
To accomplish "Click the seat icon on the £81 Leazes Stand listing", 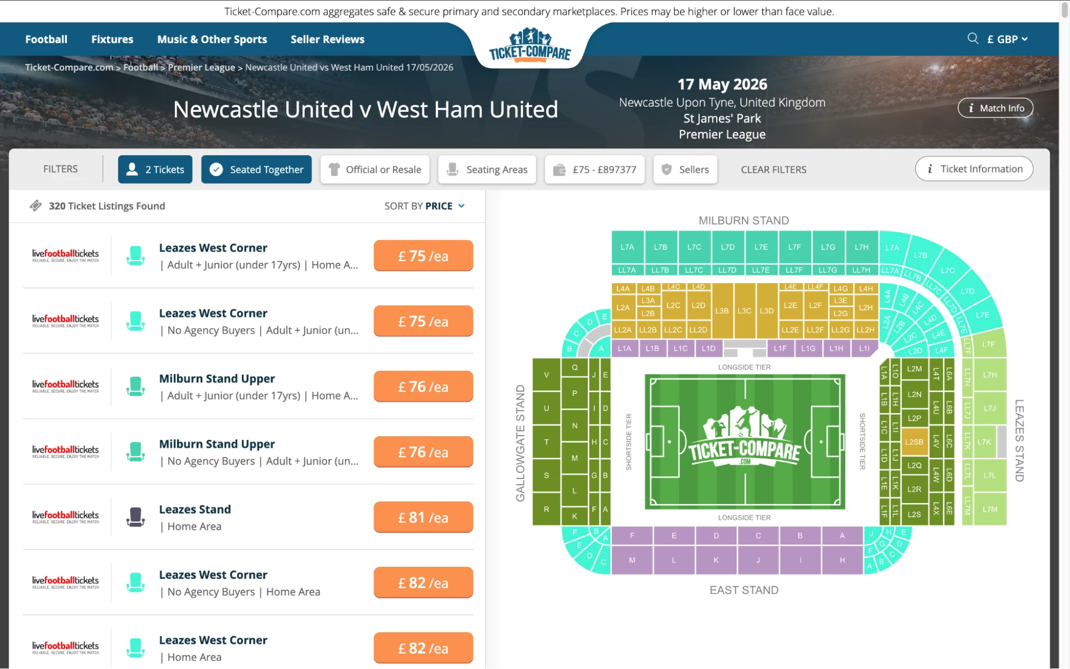I will click(x=135, y=516).
